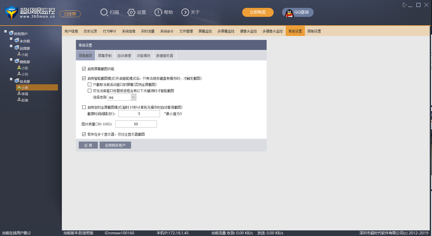Disable 启用屏幕截图功能 checkbox
The height and width of the screenshot is (236, 432).
click(84, 69)
